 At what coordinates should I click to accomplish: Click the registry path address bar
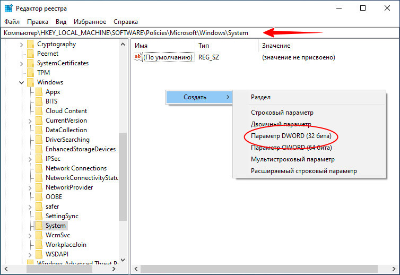[x=200, y=33]
